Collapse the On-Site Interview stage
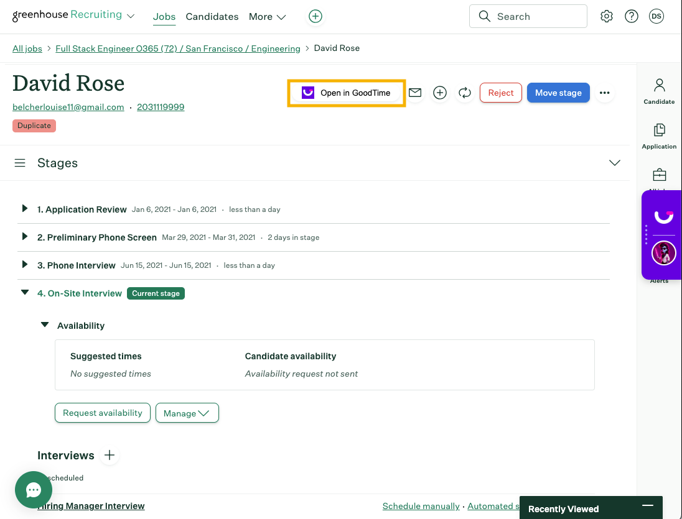 (x=25, y=293)
